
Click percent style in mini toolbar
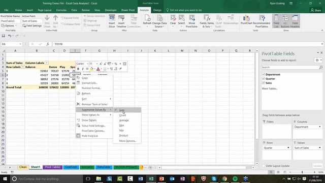[116, 64]
